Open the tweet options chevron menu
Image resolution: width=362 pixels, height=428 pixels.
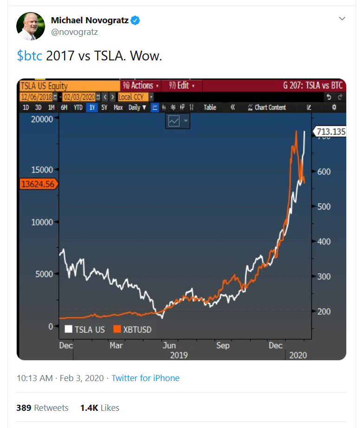point(342,19)
